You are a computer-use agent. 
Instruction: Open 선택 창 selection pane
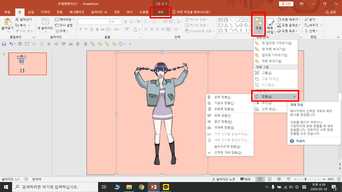[x=270, y=109]
